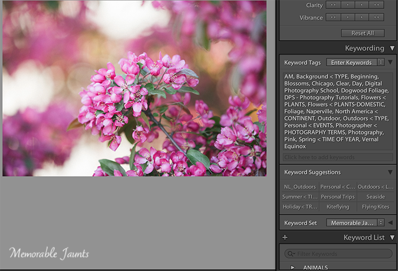
Task: Open the Enter Keywords dropdown
Action: (x=354, y=63)
